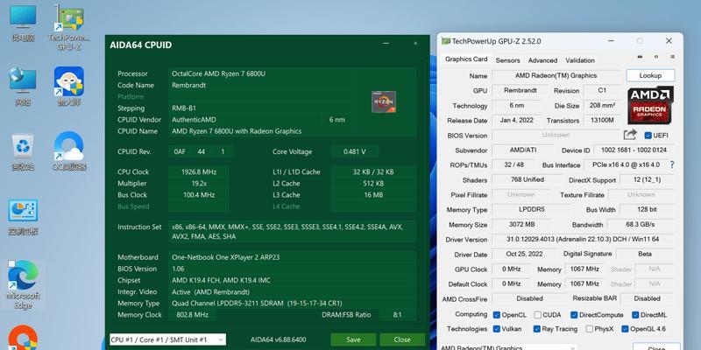Tick the selection checkbox on the Edge desktop icon
Viewport: 701px width, 350px height.
click(11, 264)
